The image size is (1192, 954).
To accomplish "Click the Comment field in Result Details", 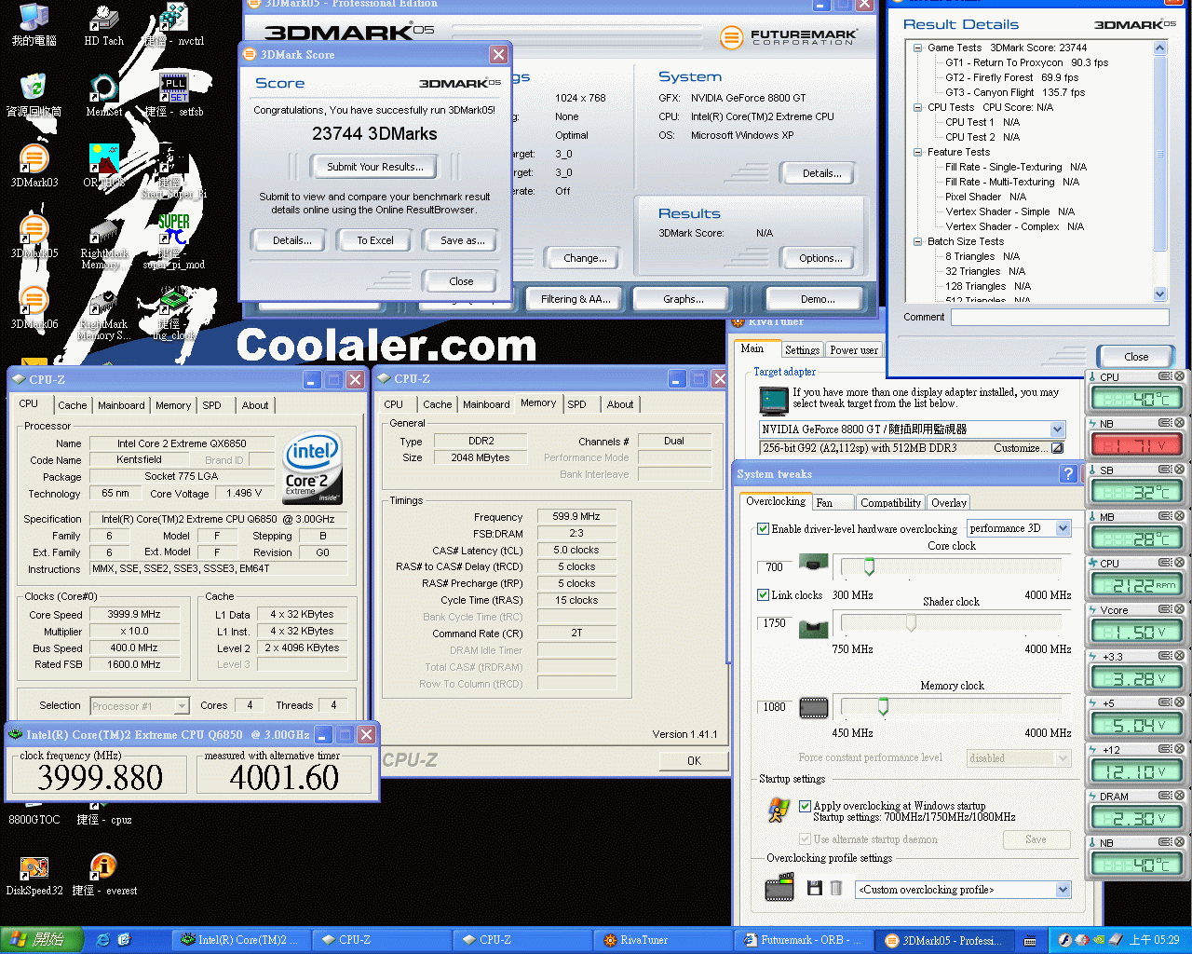I will click(x=1060, y=317).
